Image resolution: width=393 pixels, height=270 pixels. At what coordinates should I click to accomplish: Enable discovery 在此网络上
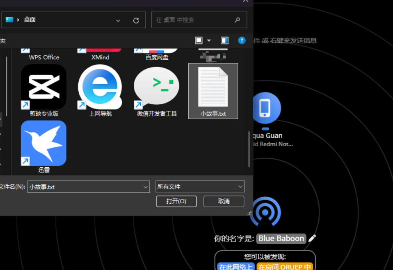click(x=236, y=267)
